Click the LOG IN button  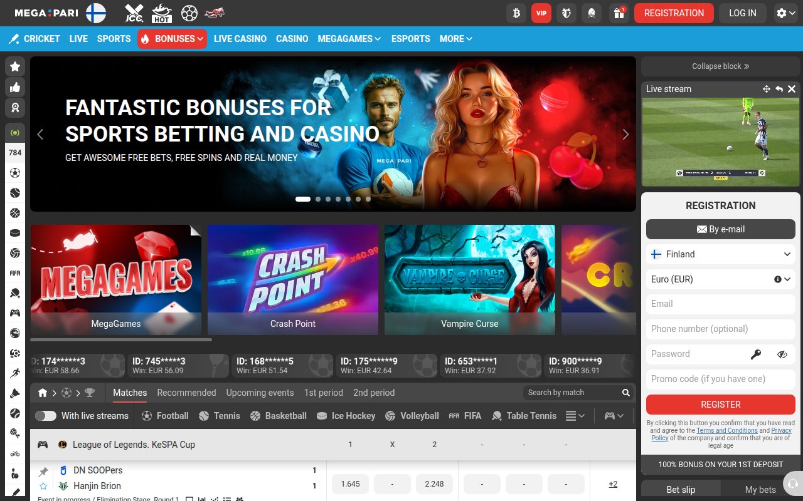click(743, 13)
